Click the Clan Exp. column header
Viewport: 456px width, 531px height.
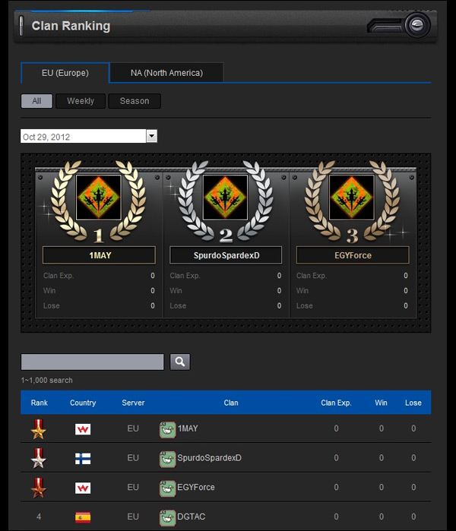pyautogui.click(x=336, y=403)
